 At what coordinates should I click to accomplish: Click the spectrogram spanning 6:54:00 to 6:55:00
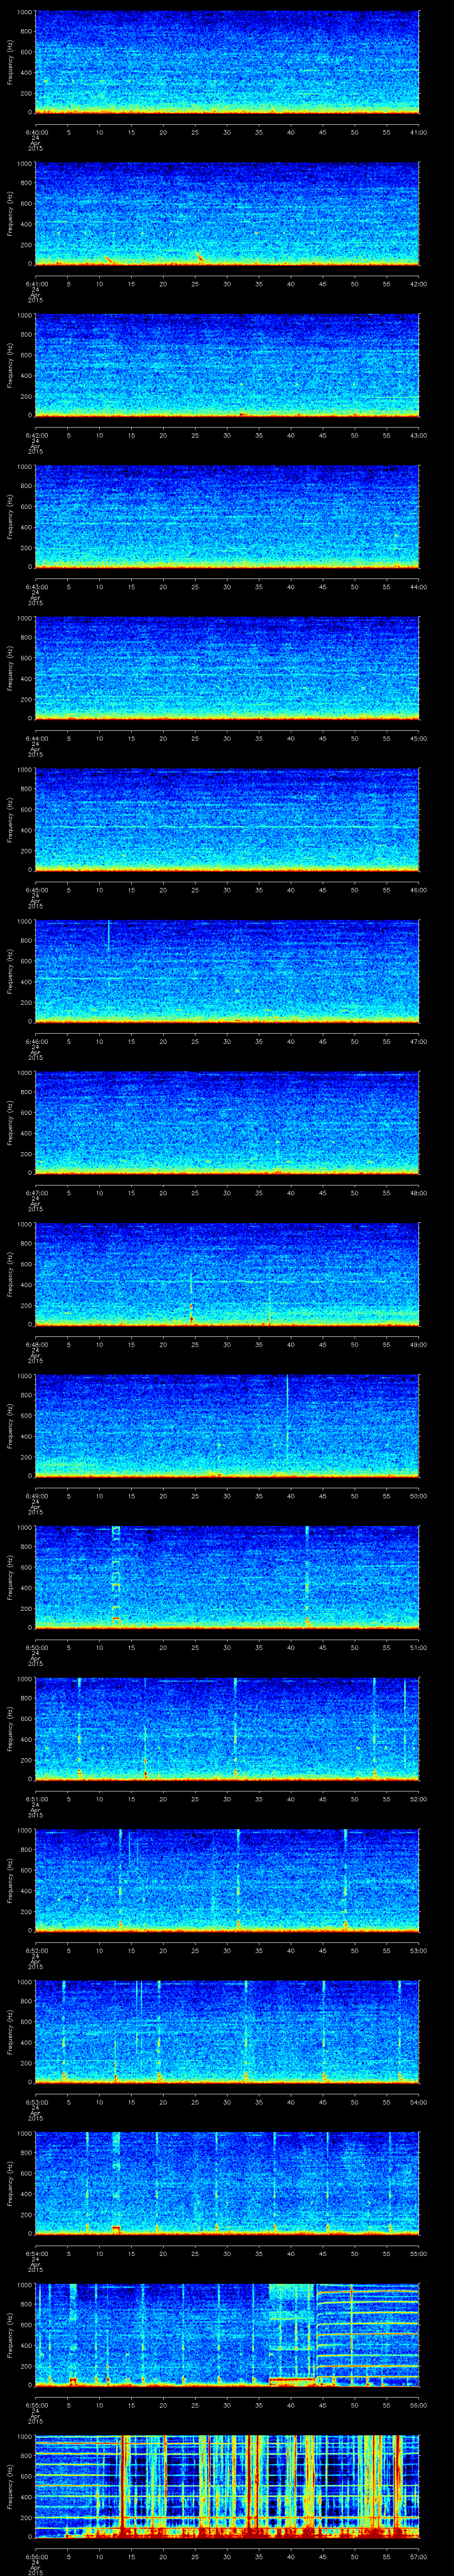227,2184
